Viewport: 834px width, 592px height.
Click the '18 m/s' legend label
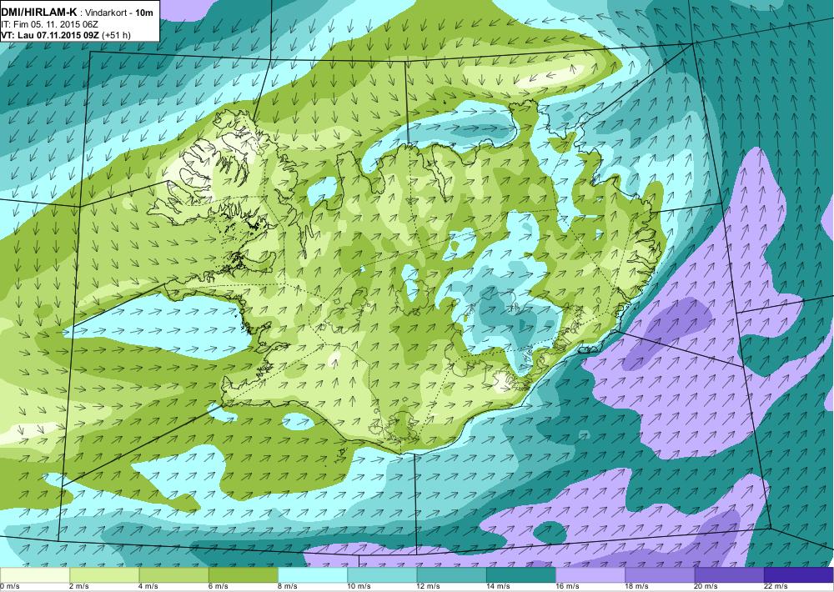click(x=636, y=586)
